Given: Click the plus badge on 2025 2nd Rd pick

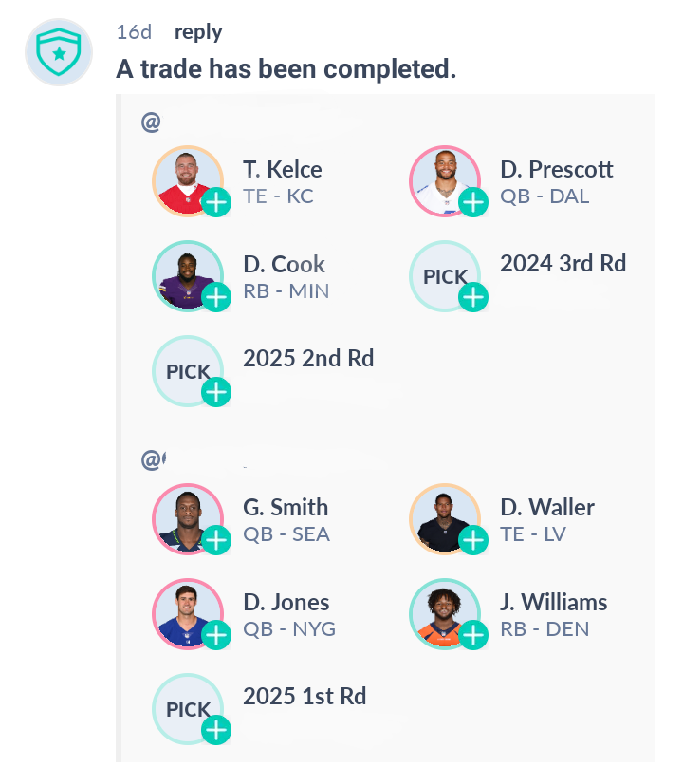Looking at the screenshot, I should coord(216,392).
